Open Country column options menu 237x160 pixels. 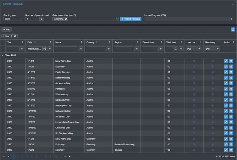(x=109, y=42)
